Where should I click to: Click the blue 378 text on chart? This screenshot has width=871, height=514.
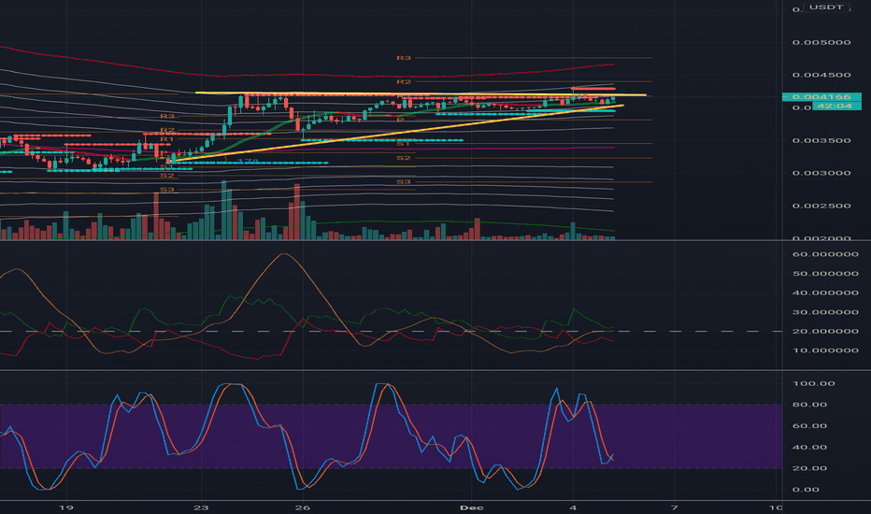[248, 162]
